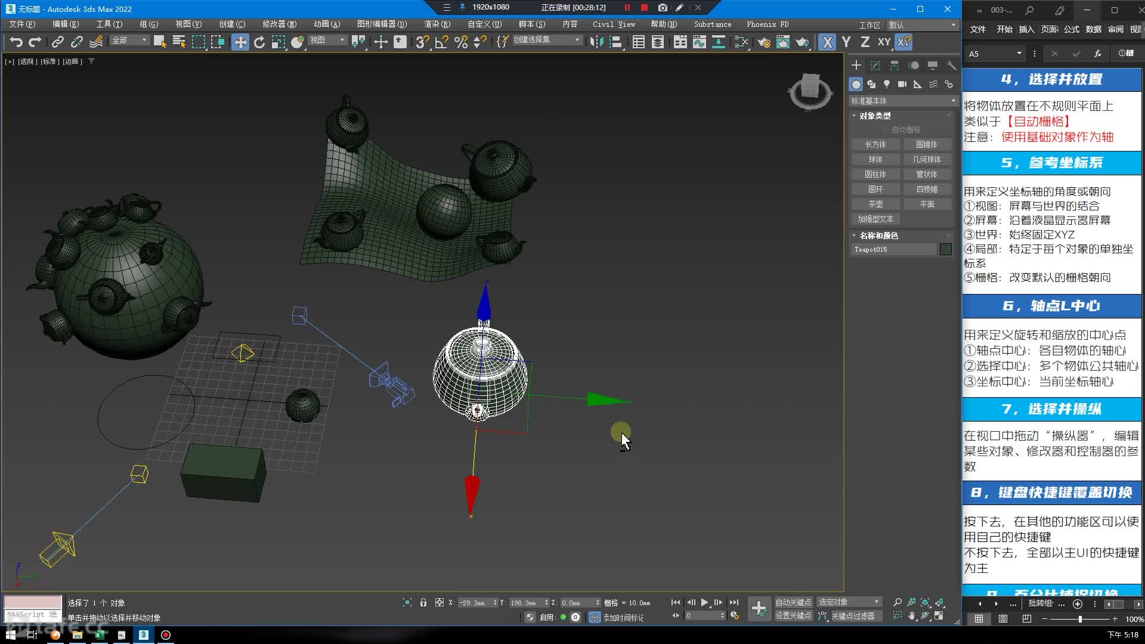Open the Excel cell name box dropdown

click(1019, 53)
